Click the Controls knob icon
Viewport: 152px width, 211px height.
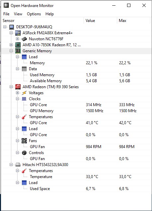pyautogui.click(x=24, y=153)
